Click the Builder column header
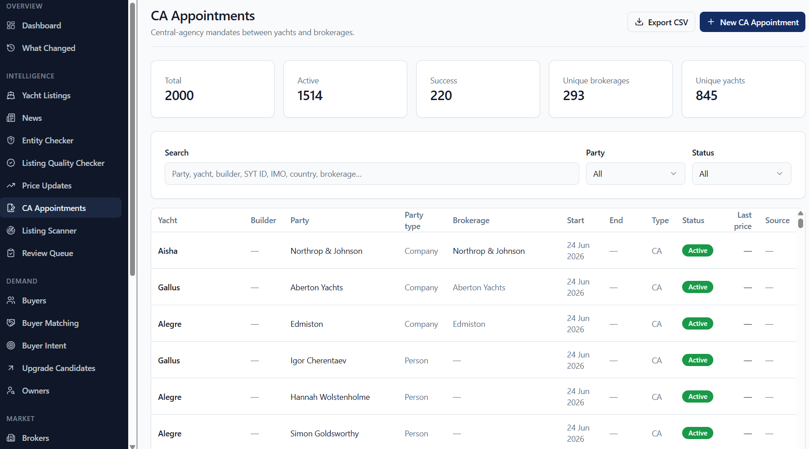809x449 pixels. coord(263,220)
